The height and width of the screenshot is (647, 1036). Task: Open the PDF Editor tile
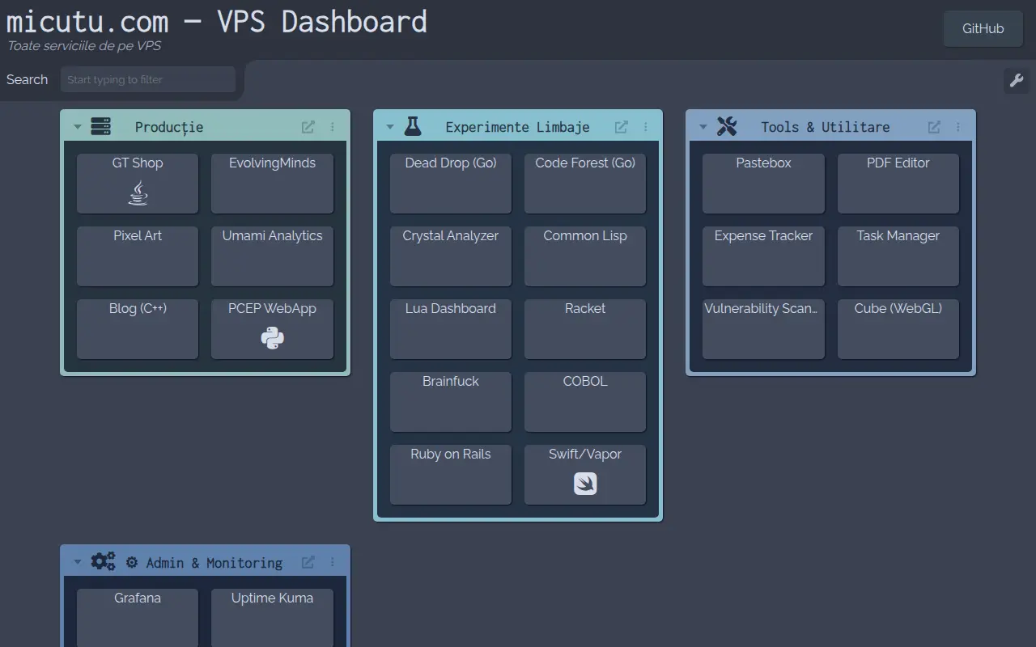[x=898, y=184]
